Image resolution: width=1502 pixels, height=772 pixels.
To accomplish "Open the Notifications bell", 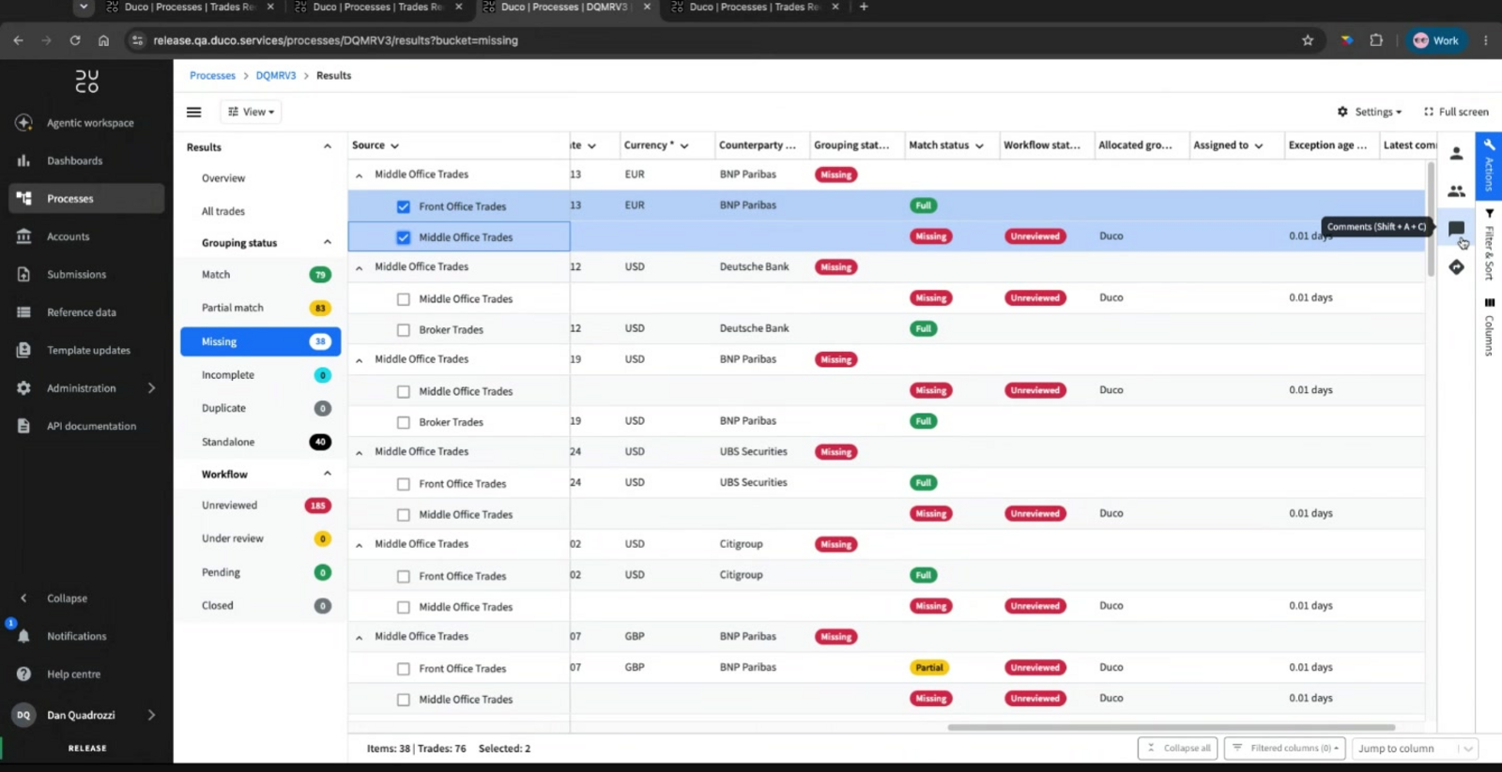I will pos(24,636).
